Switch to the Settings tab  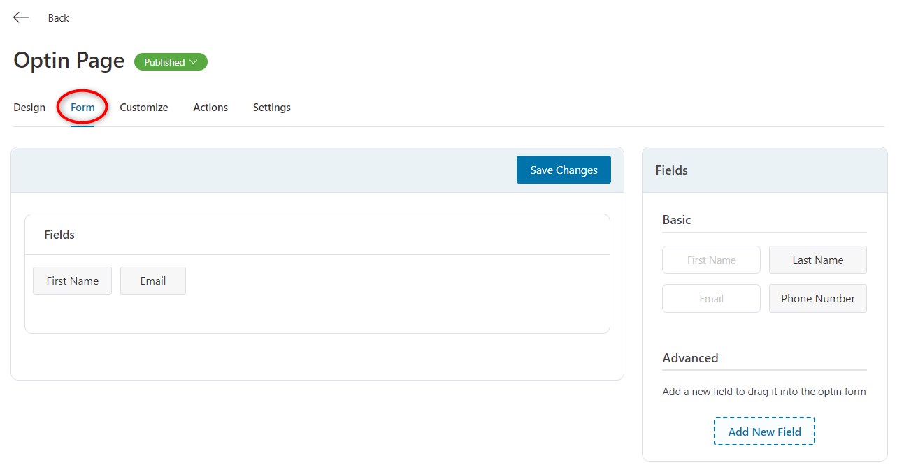(271, 107)
